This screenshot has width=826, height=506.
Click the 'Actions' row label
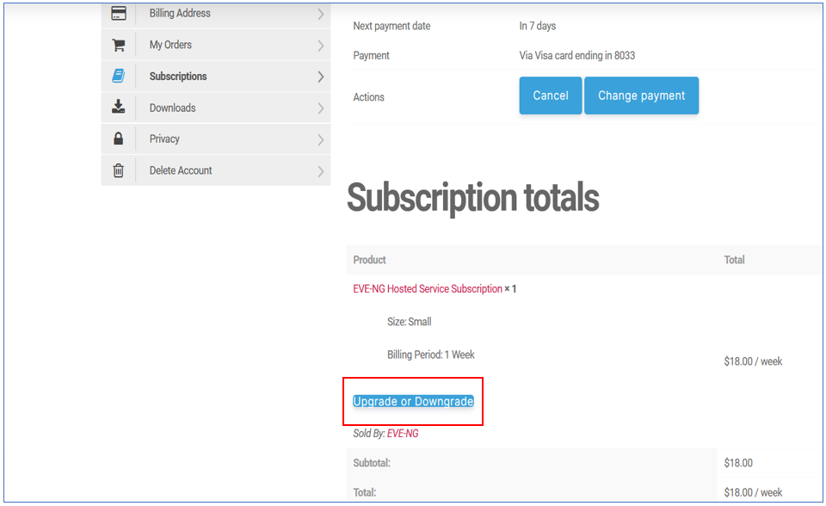click(368, 97)
